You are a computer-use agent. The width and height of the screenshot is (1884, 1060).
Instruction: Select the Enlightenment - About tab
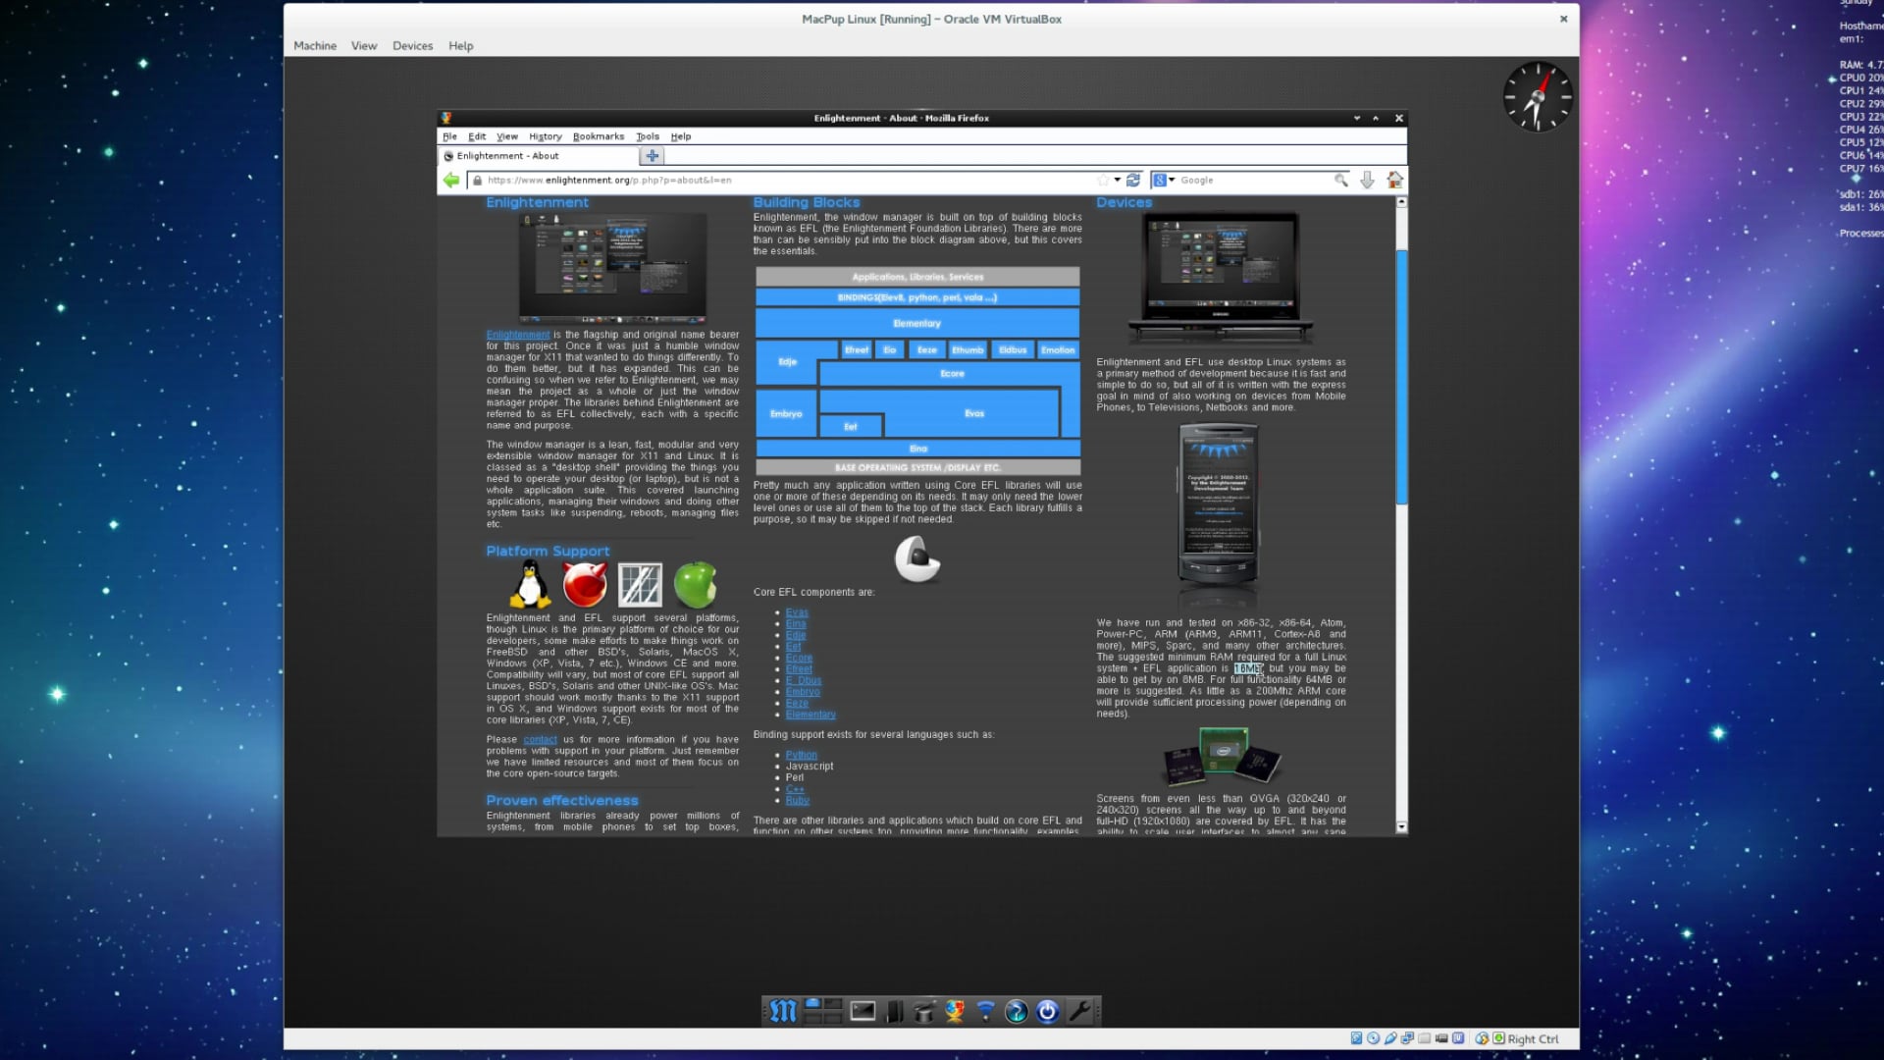(538, 156)
